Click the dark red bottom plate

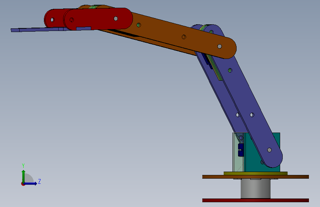255,200
